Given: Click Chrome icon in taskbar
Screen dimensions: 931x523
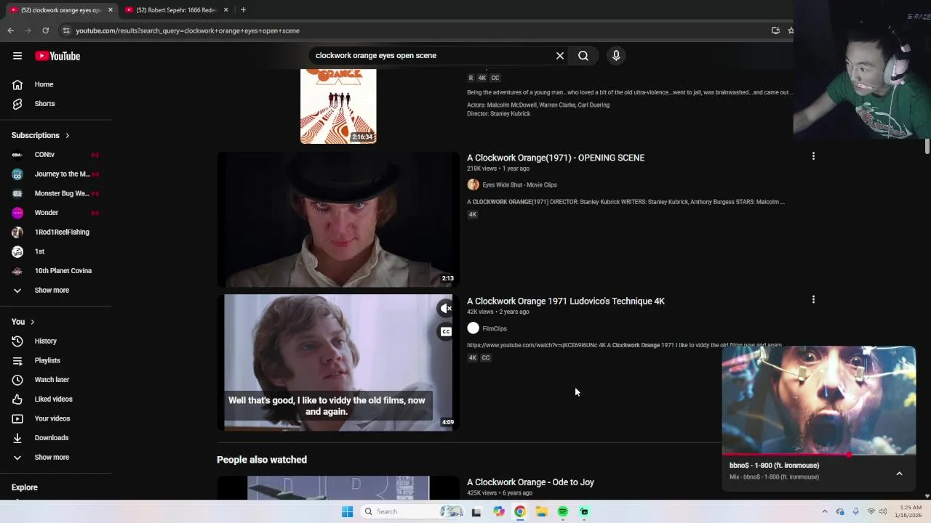Looking at the screenshot, I should (x=520, y=511).
